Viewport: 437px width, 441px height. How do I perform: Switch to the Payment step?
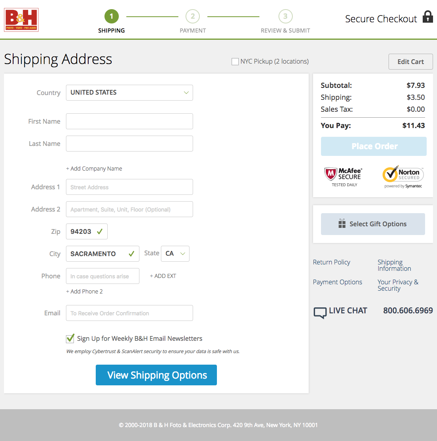[193, 16]
